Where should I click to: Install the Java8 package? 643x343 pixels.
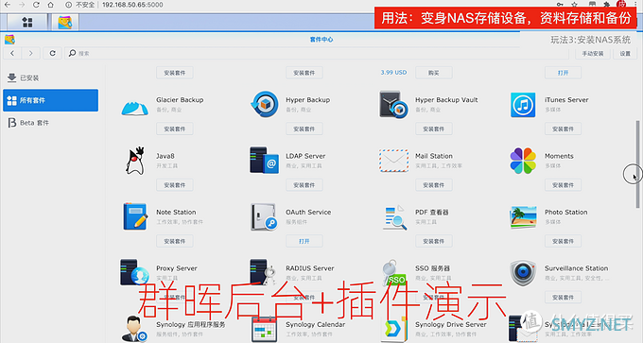[x=175, y=185]
